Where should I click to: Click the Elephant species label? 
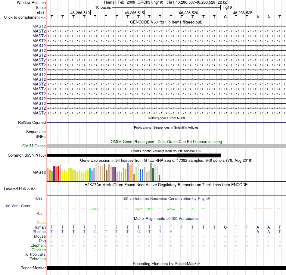coord(38,245)
